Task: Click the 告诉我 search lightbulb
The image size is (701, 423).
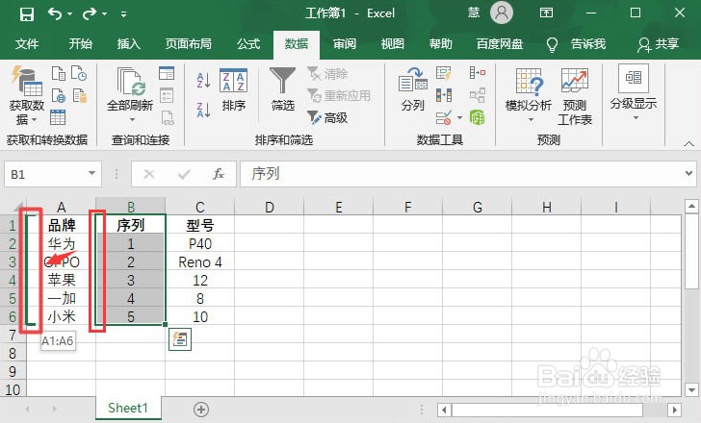Action: pos(552,44)
